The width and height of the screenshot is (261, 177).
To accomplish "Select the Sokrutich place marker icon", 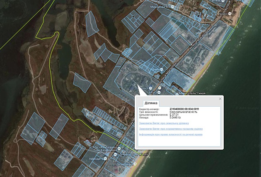I will [x=151, y=88].
